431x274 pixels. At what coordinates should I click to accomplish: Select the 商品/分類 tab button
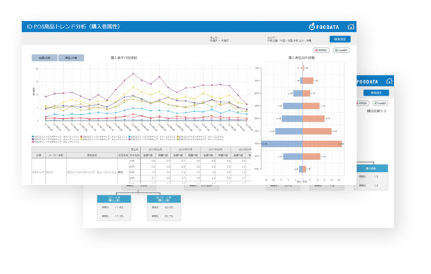click(x=71, y=58)
